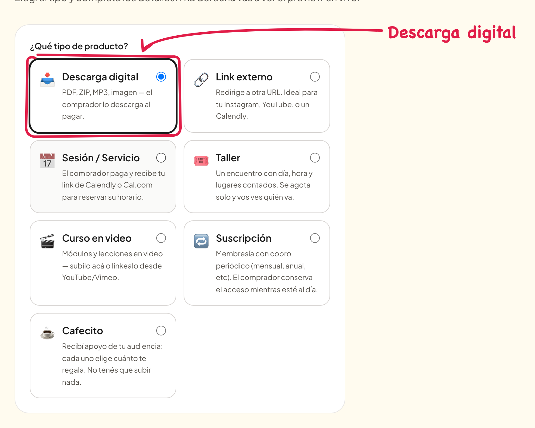Click the Recibí apoyo de tu audiencia text
Screen dimensions: 535x428
pos(112,364)
